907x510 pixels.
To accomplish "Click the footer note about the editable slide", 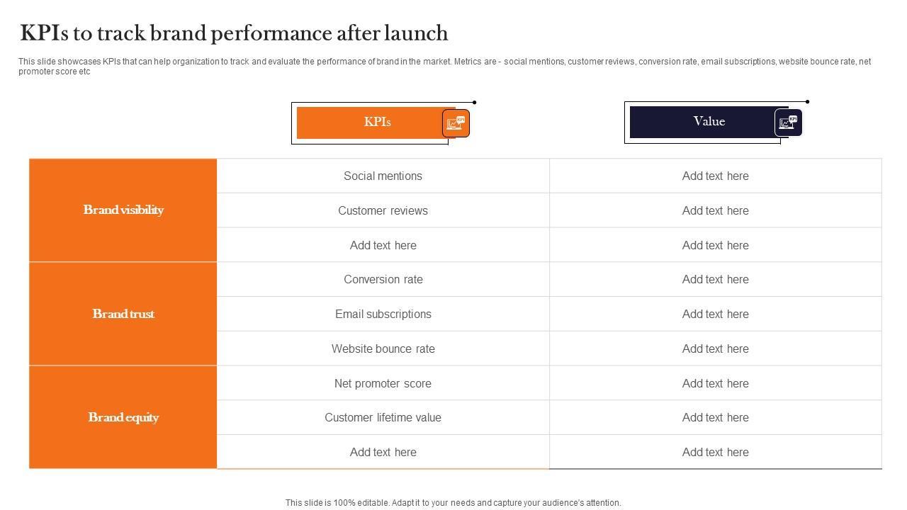I will click(453, 503).
